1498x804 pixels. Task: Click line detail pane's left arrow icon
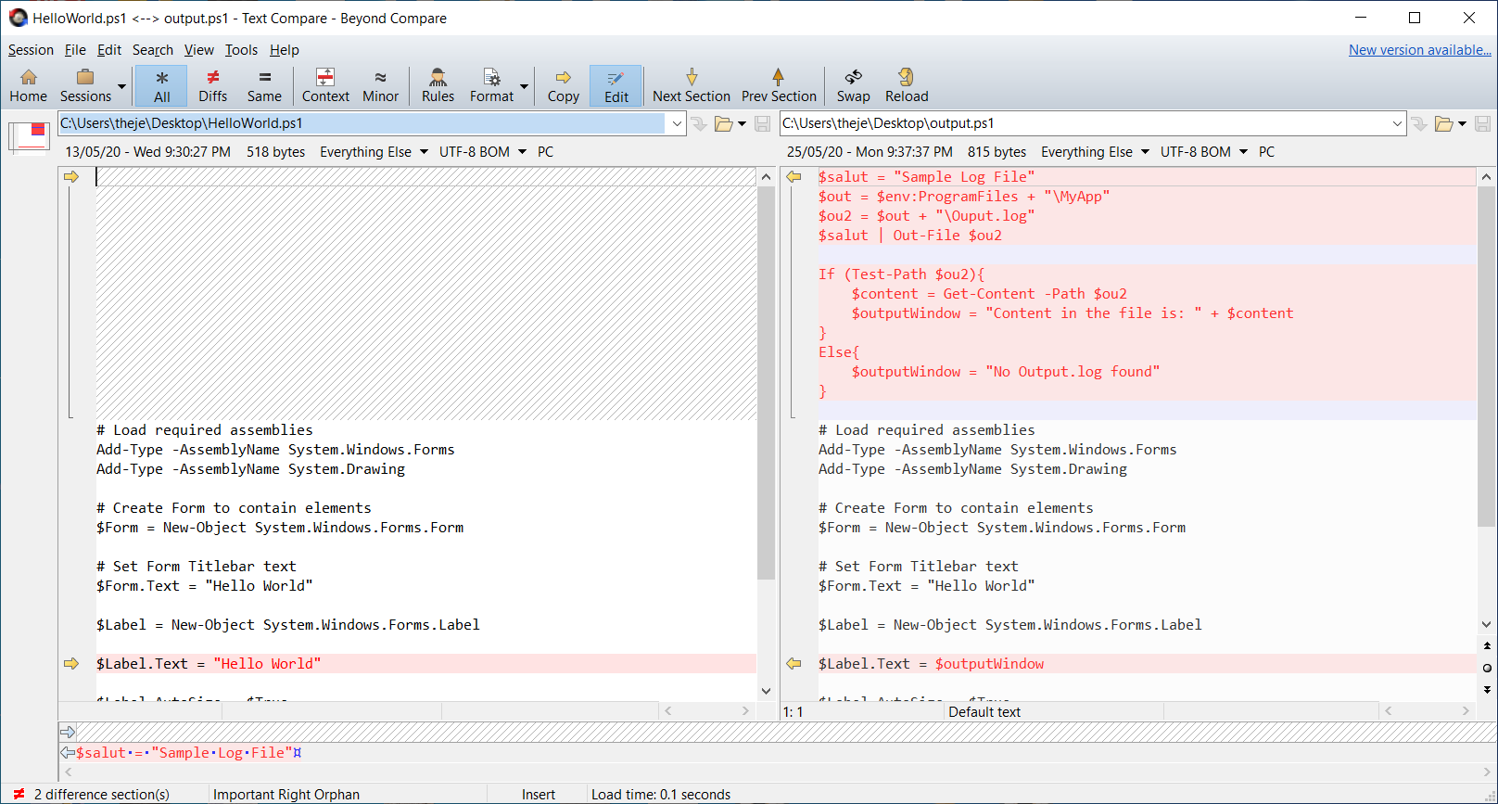point(68,752)
